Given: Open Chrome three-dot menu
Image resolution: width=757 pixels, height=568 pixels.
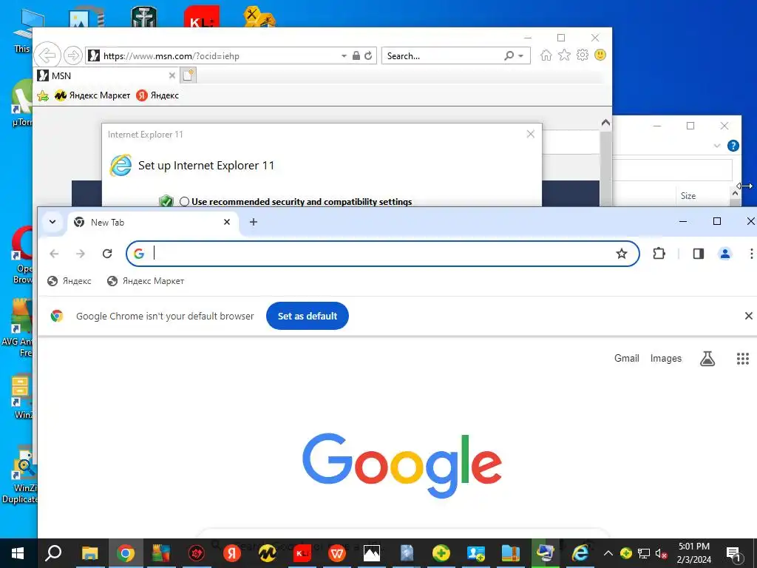Looking at the screenshot, I should tap(751, 254).
